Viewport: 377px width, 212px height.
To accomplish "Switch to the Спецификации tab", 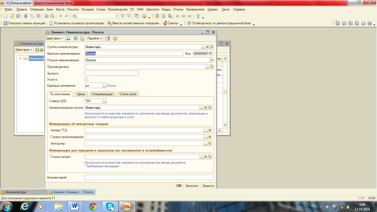I will (x=102, y=94).
